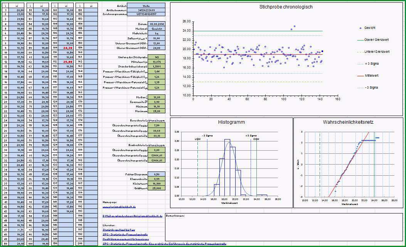Select the Berechnete Leistung value 7,59
The image size is (406, 247).
157,126
